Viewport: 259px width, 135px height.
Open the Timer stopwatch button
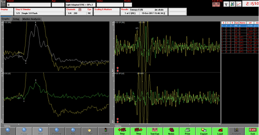click(x=89, y=131)
